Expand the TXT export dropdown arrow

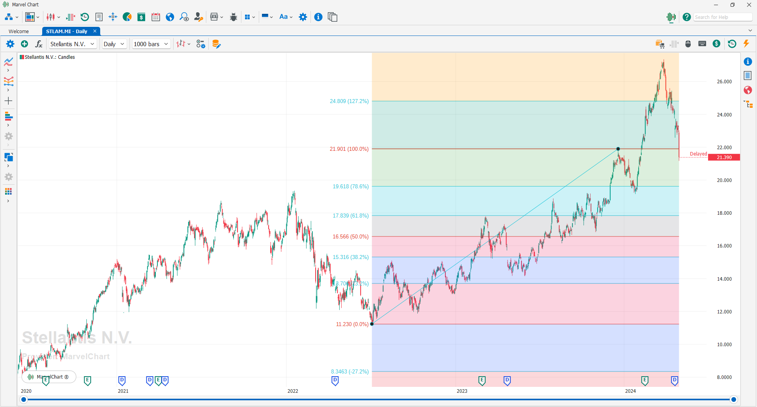coord(222,17)
